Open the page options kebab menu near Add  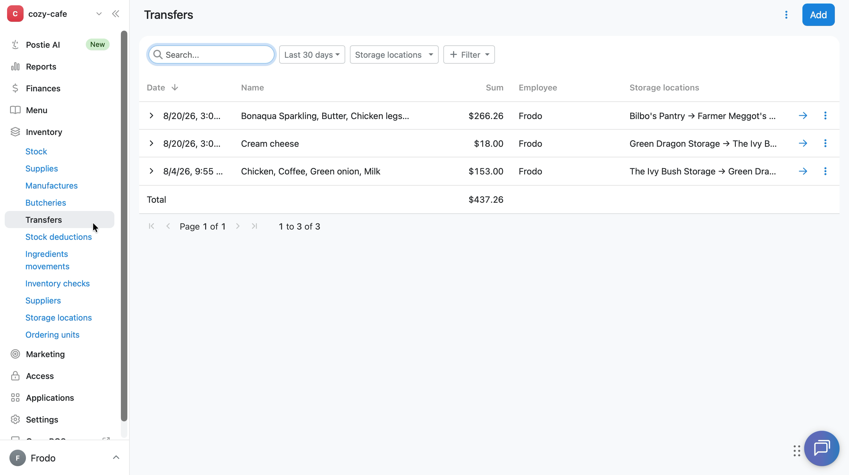pyautogui.click(x=786, y=15)
